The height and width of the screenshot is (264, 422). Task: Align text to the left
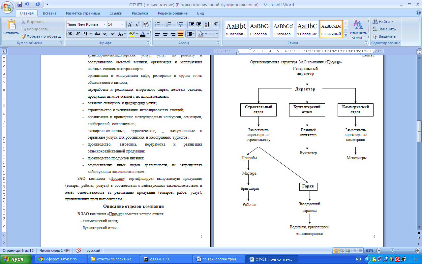(x=157, y=34)
